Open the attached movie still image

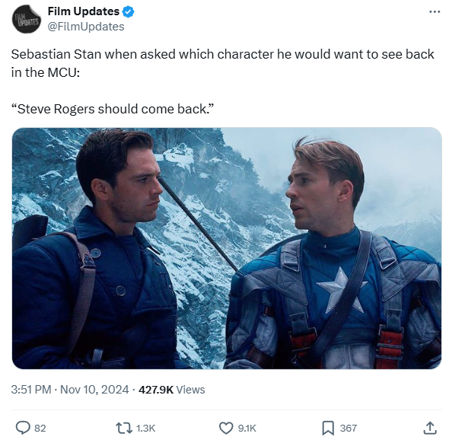[227, 248]
